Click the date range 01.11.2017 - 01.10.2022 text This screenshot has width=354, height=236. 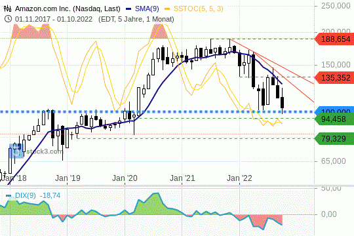pos(54,19)
